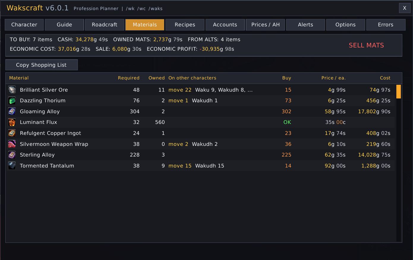Sort by the Price / ea. column header
Image resolution: width=413 pixels, height=260 pixels.
(333, 78)
